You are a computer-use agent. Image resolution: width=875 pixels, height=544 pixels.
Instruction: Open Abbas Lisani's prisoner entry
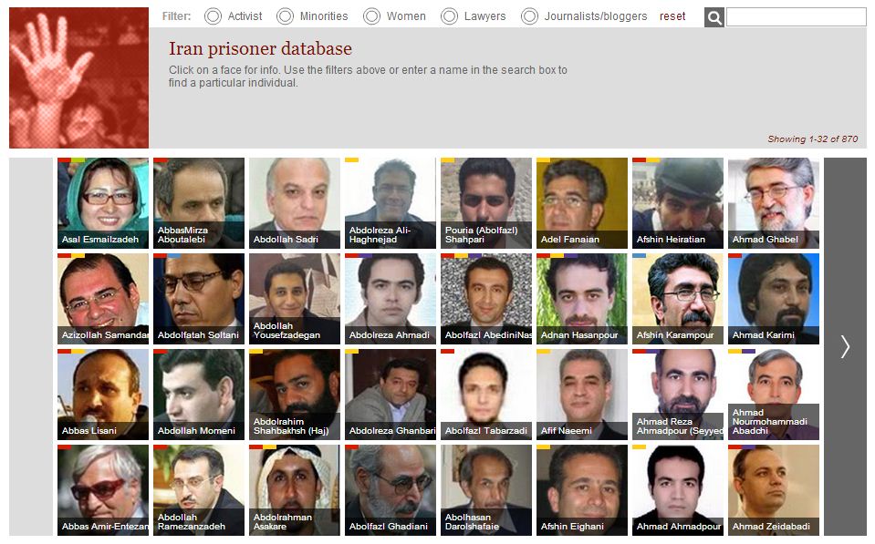103,395
